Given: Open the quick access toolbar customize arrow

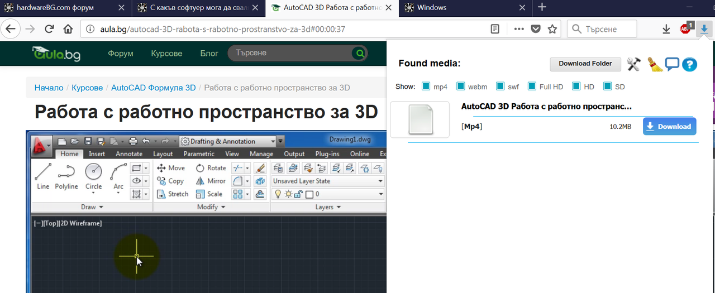Looking at the screenshot, I should click(x=281, y=141).
